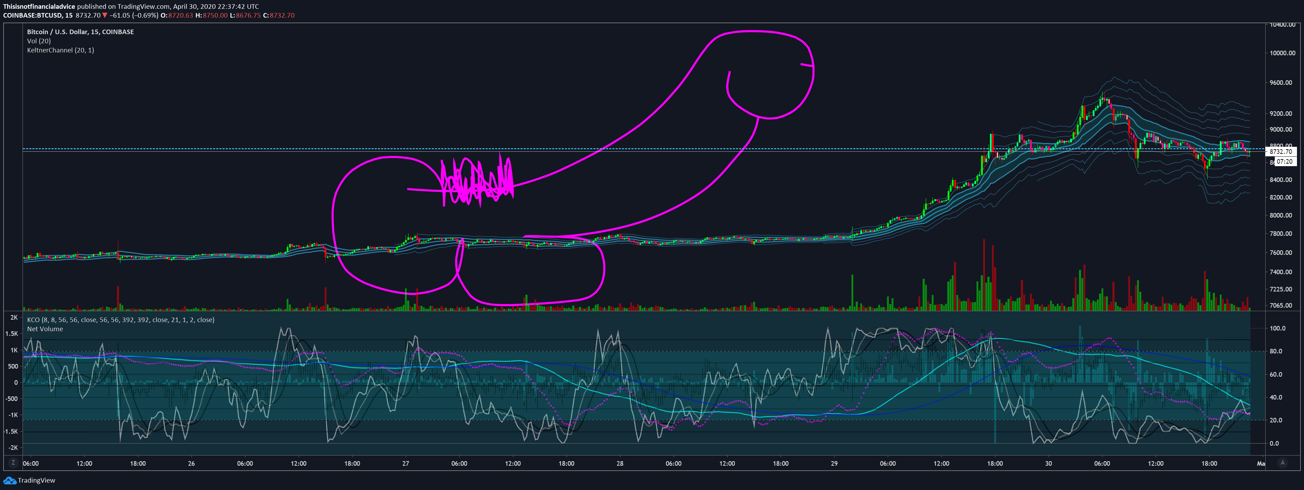Click the 7065.00 price axis label
The height and width of the screenshot is (490, 1304).
(1281, 306)
